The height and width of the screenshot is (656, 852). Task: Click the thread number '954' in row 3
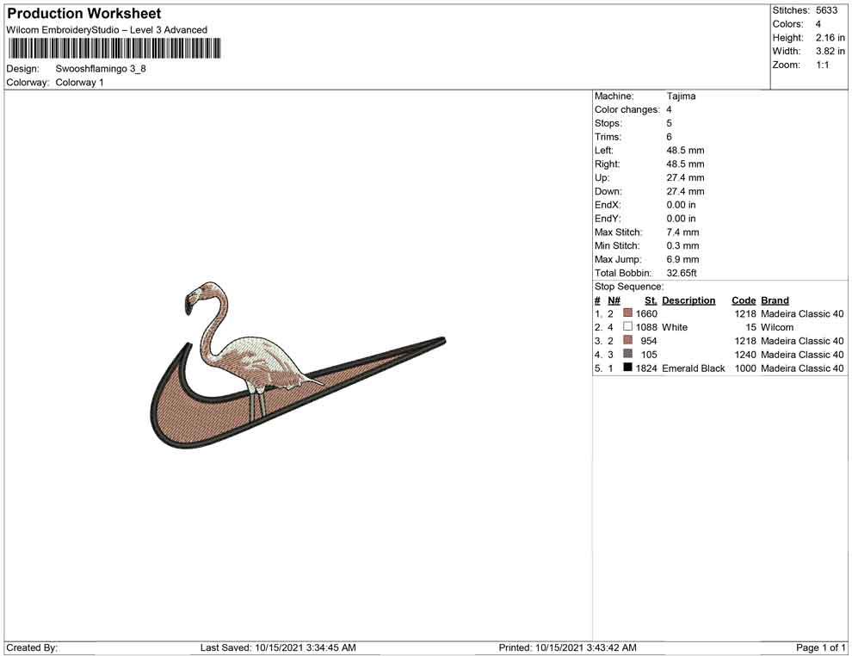649,341
